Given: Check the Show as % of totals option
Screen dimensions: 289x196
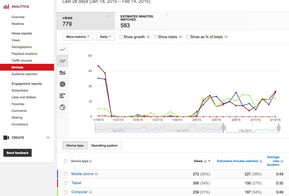Looking at the screenshot, I should [x=187, y=37].
